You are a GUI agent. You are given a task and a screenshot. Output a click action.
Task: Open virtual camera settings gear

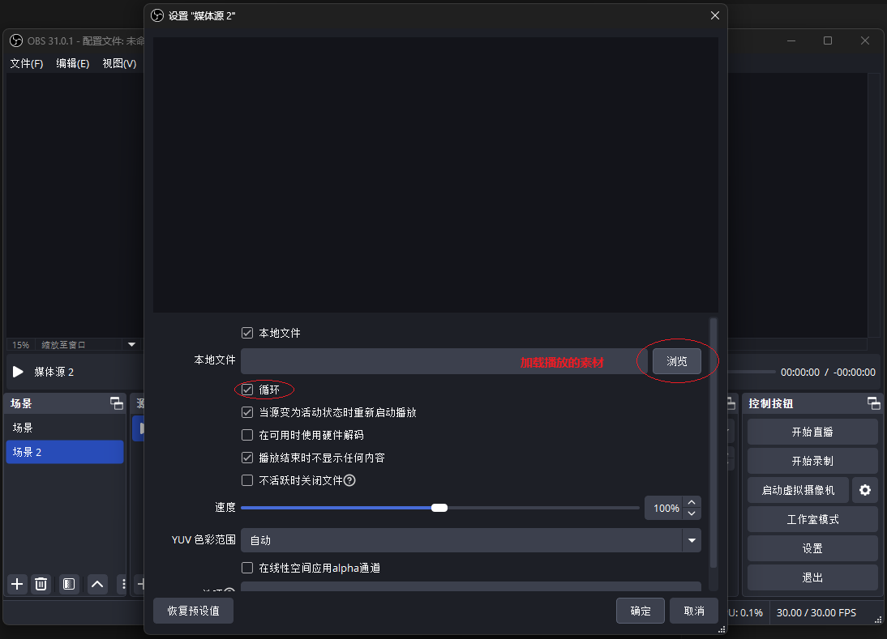864,490
